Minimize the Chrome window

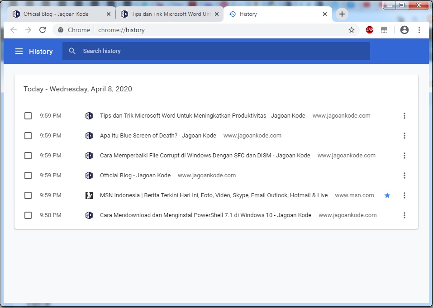pos(390,5)
